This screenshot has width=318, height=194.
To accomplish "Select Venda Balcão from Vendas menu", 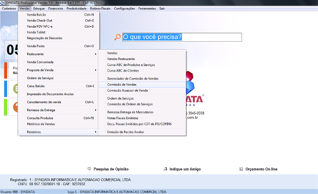I will tap(58, 14).
